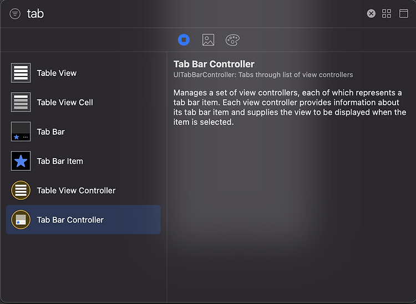Select the Table View Controller round icon
The height and width of the screenshot is (304, 416).
coord(21,190)
